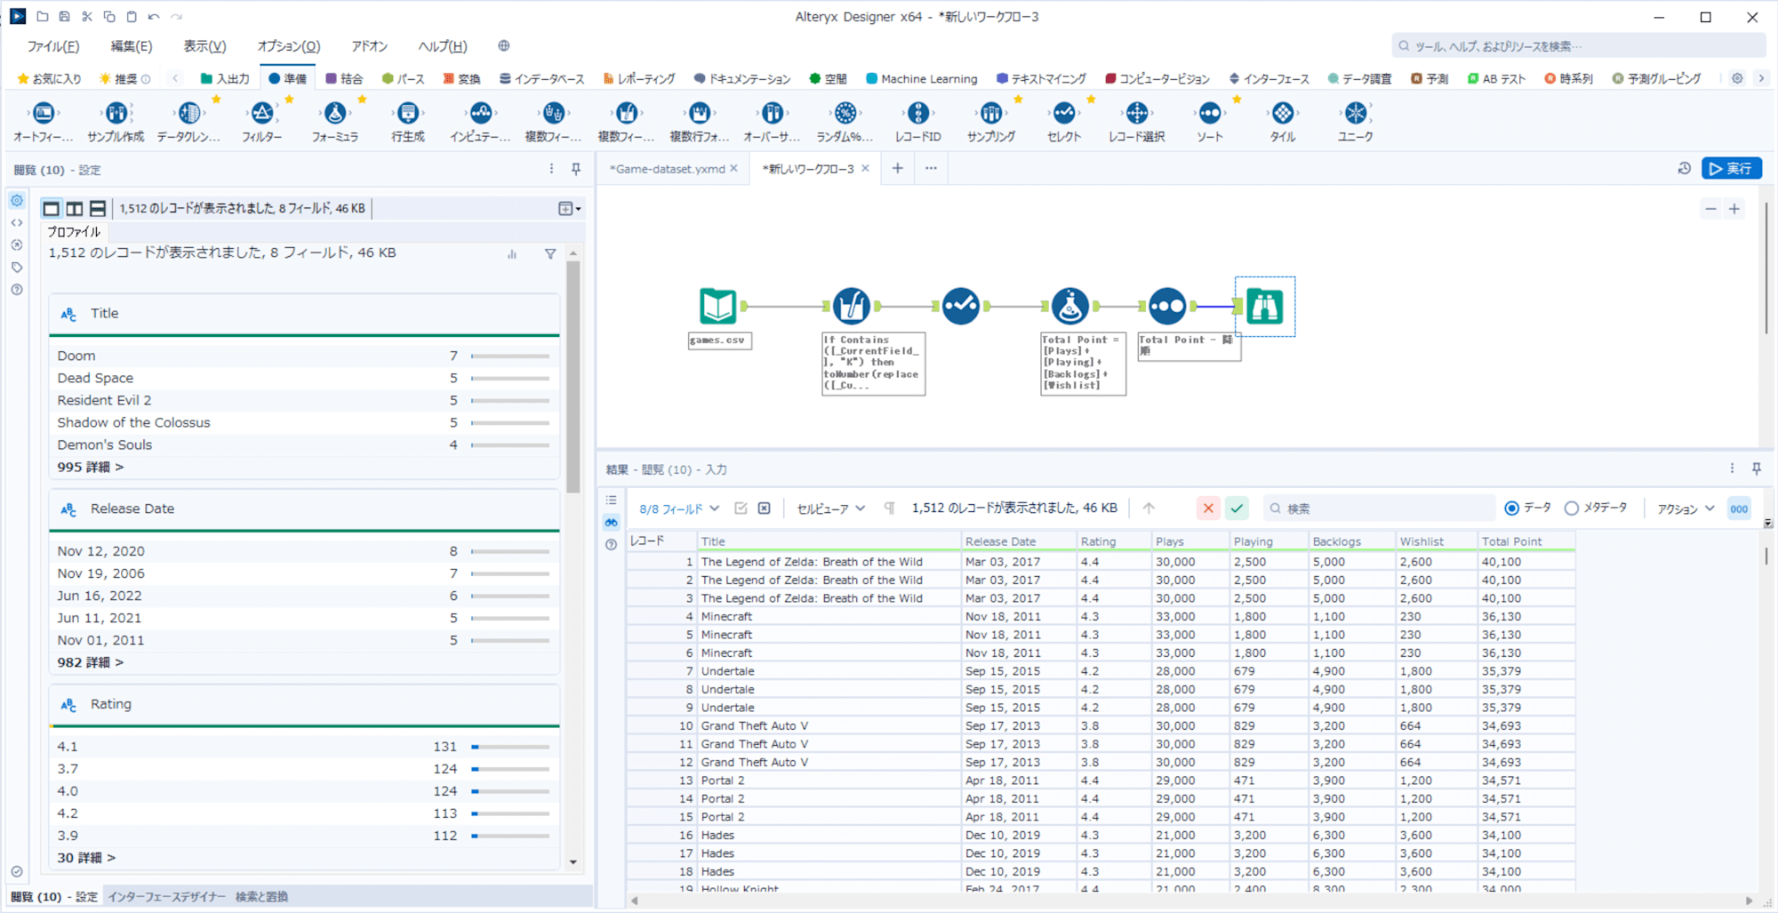Open the new window dropdown in browse panel

(569, 208)
